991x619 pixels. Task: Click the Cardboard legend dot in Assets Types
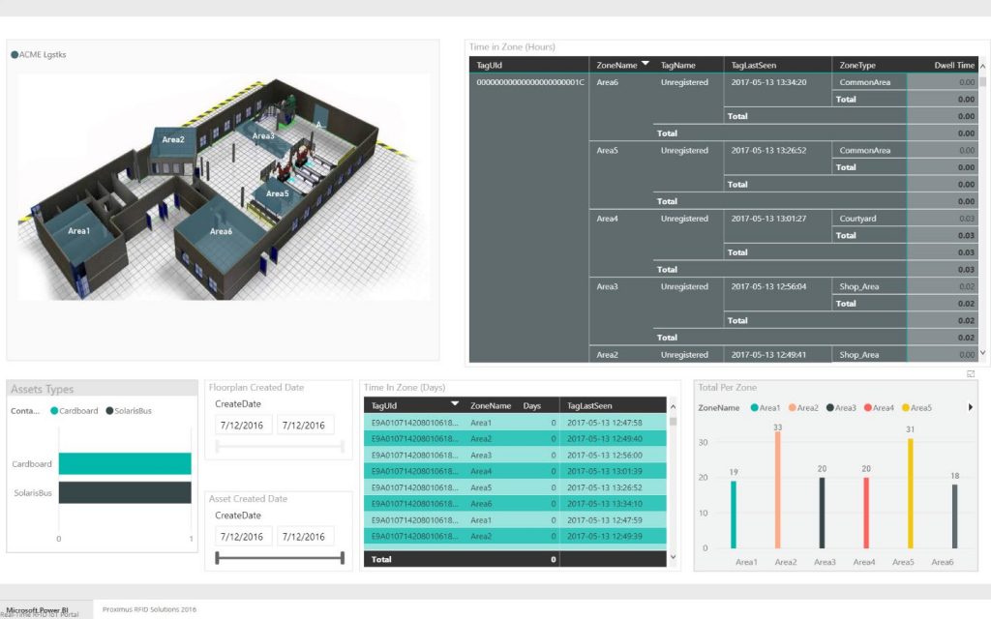coord(54,411)
